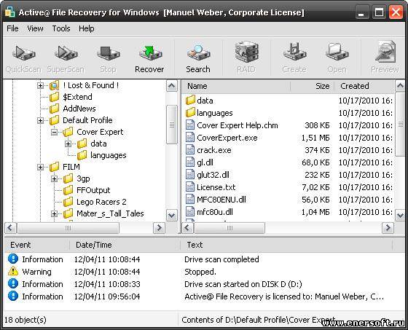Click the 18 object(s) status bar text
Viewport: 408px width, 330px height.
tap(25, 320)
